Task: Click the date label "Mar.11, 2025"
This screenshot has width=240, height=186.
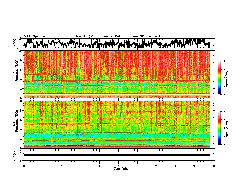Action: (85, 36)
